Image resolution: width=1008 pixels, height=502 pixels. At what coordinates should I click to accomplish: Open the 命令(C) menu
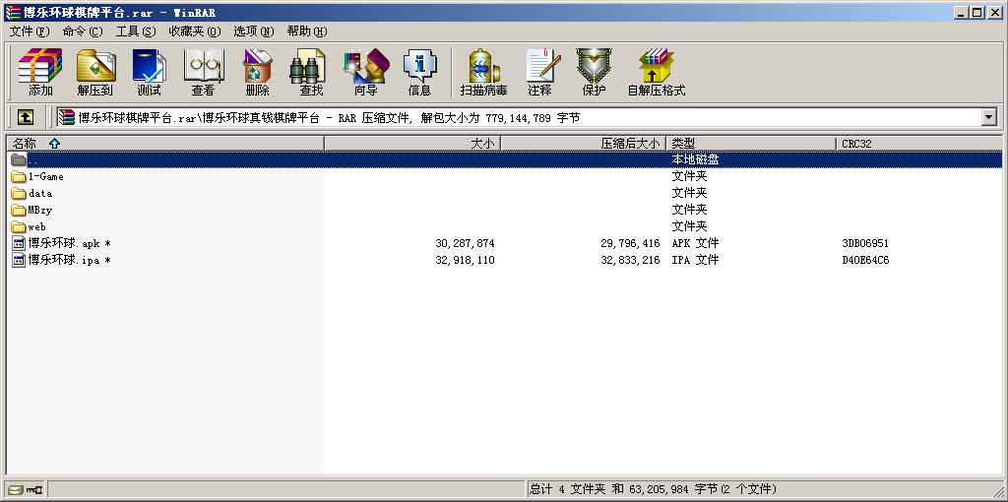click(83, 31)
